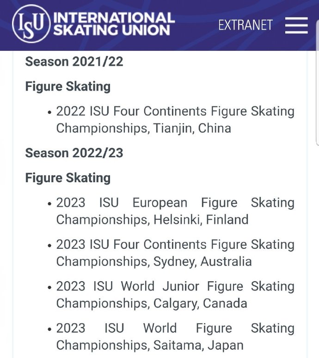Tap the 2022 ISU Four Continents title line
Viewport: 319px width, 358px height.
coord(175,111)
